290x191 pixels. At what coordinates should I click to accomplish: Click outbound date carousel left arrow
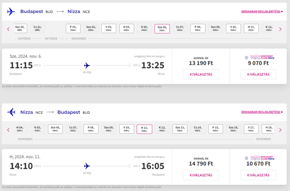tap(8, 29)
